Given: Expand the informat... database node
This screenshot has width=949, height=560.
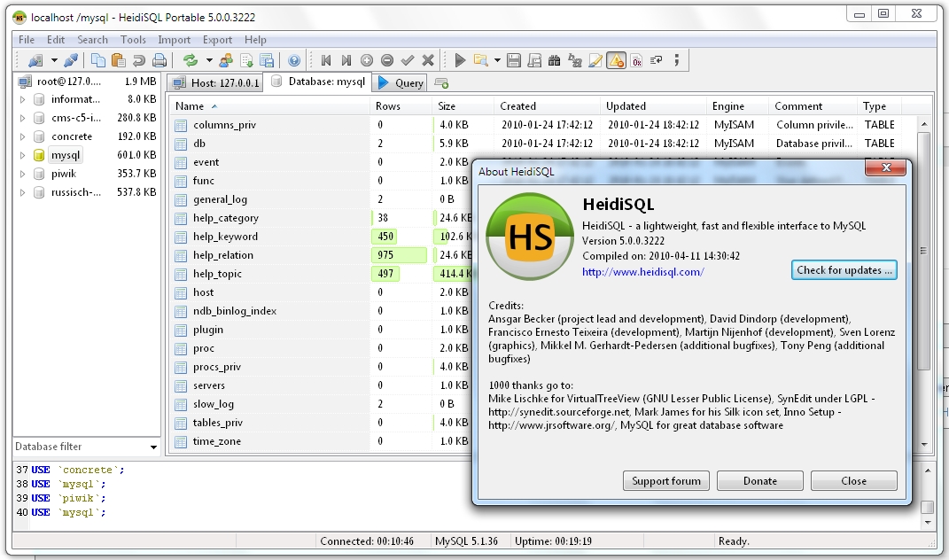Looking at the screenshot, I should pos(22,99).
